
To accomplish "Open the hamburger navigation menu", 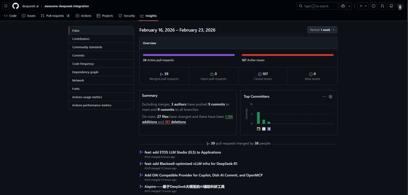I will (6, 6).
